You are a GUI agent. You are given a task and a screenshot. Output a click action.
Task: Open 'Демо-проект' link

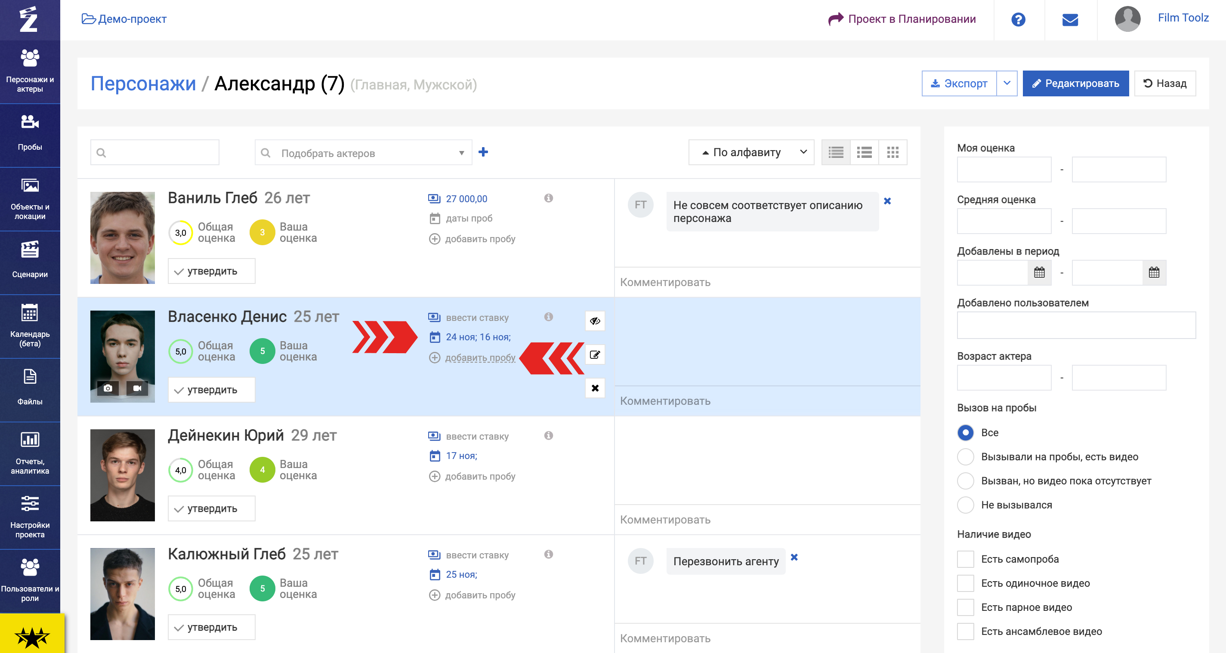pyautogui.click(x=124, y=19)
